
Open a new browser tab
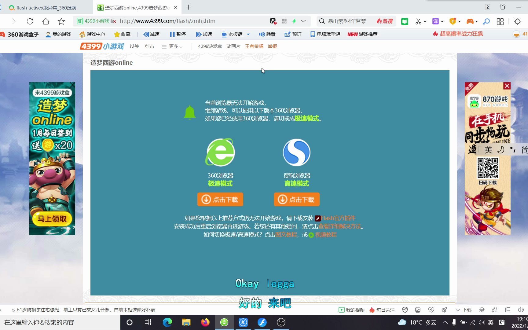188,7
